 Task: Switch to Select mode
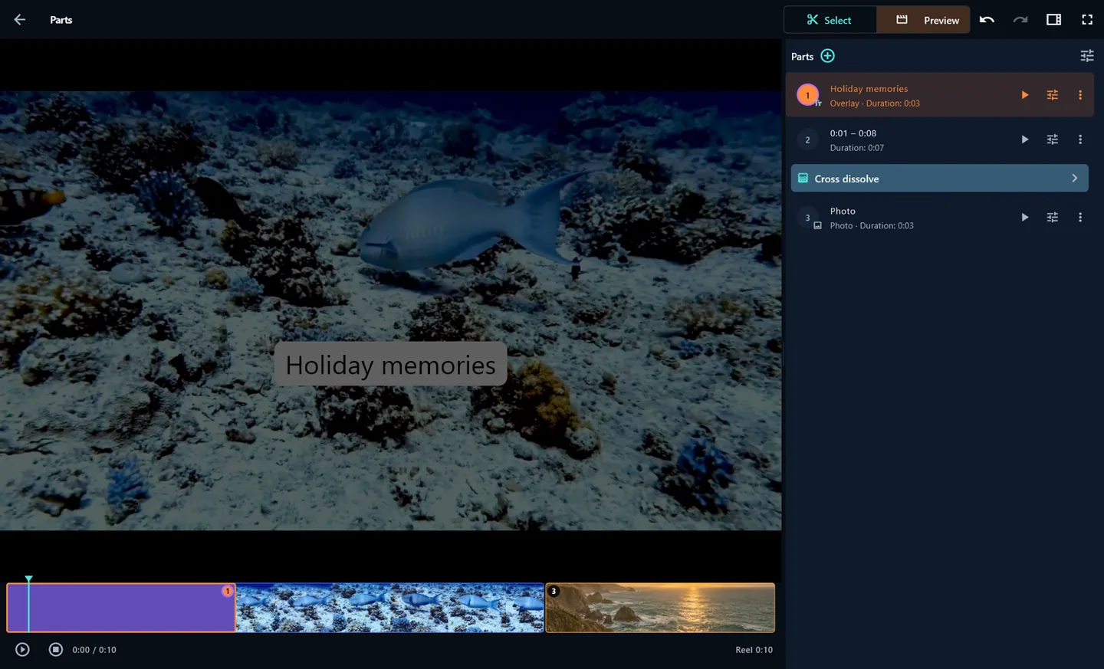click(830, 20)
